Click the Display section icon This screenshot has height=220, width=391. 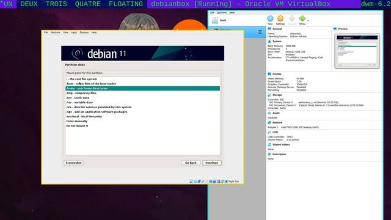(x=269, y=74)
